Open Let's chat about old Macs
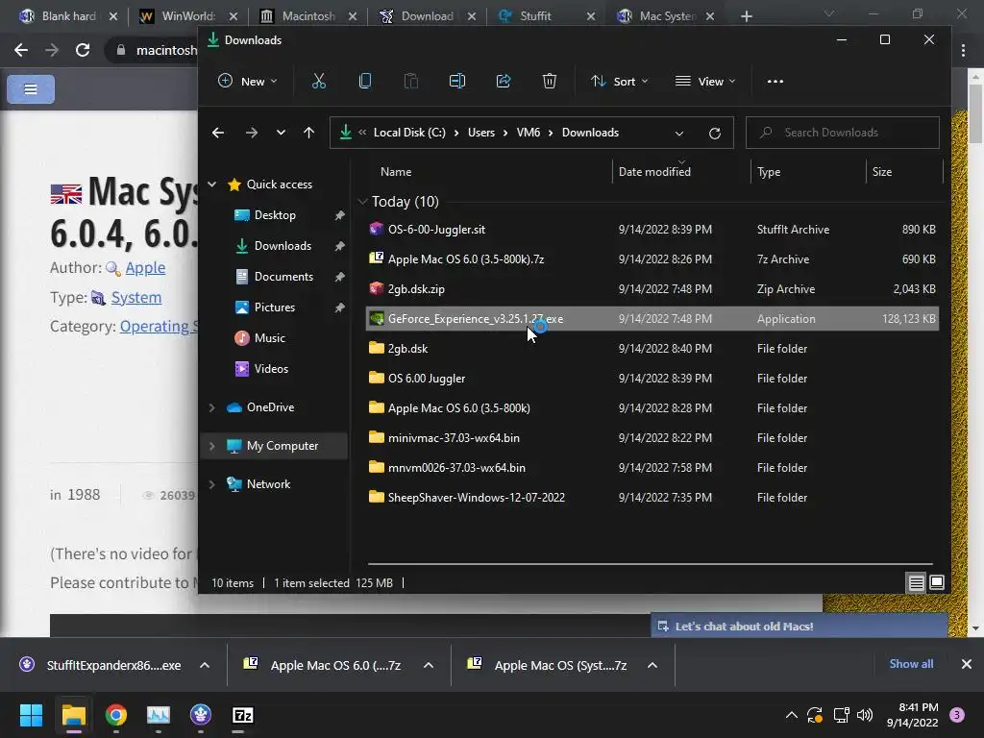Viewport: 984px width, 738px height. click(x=799, y=627)
